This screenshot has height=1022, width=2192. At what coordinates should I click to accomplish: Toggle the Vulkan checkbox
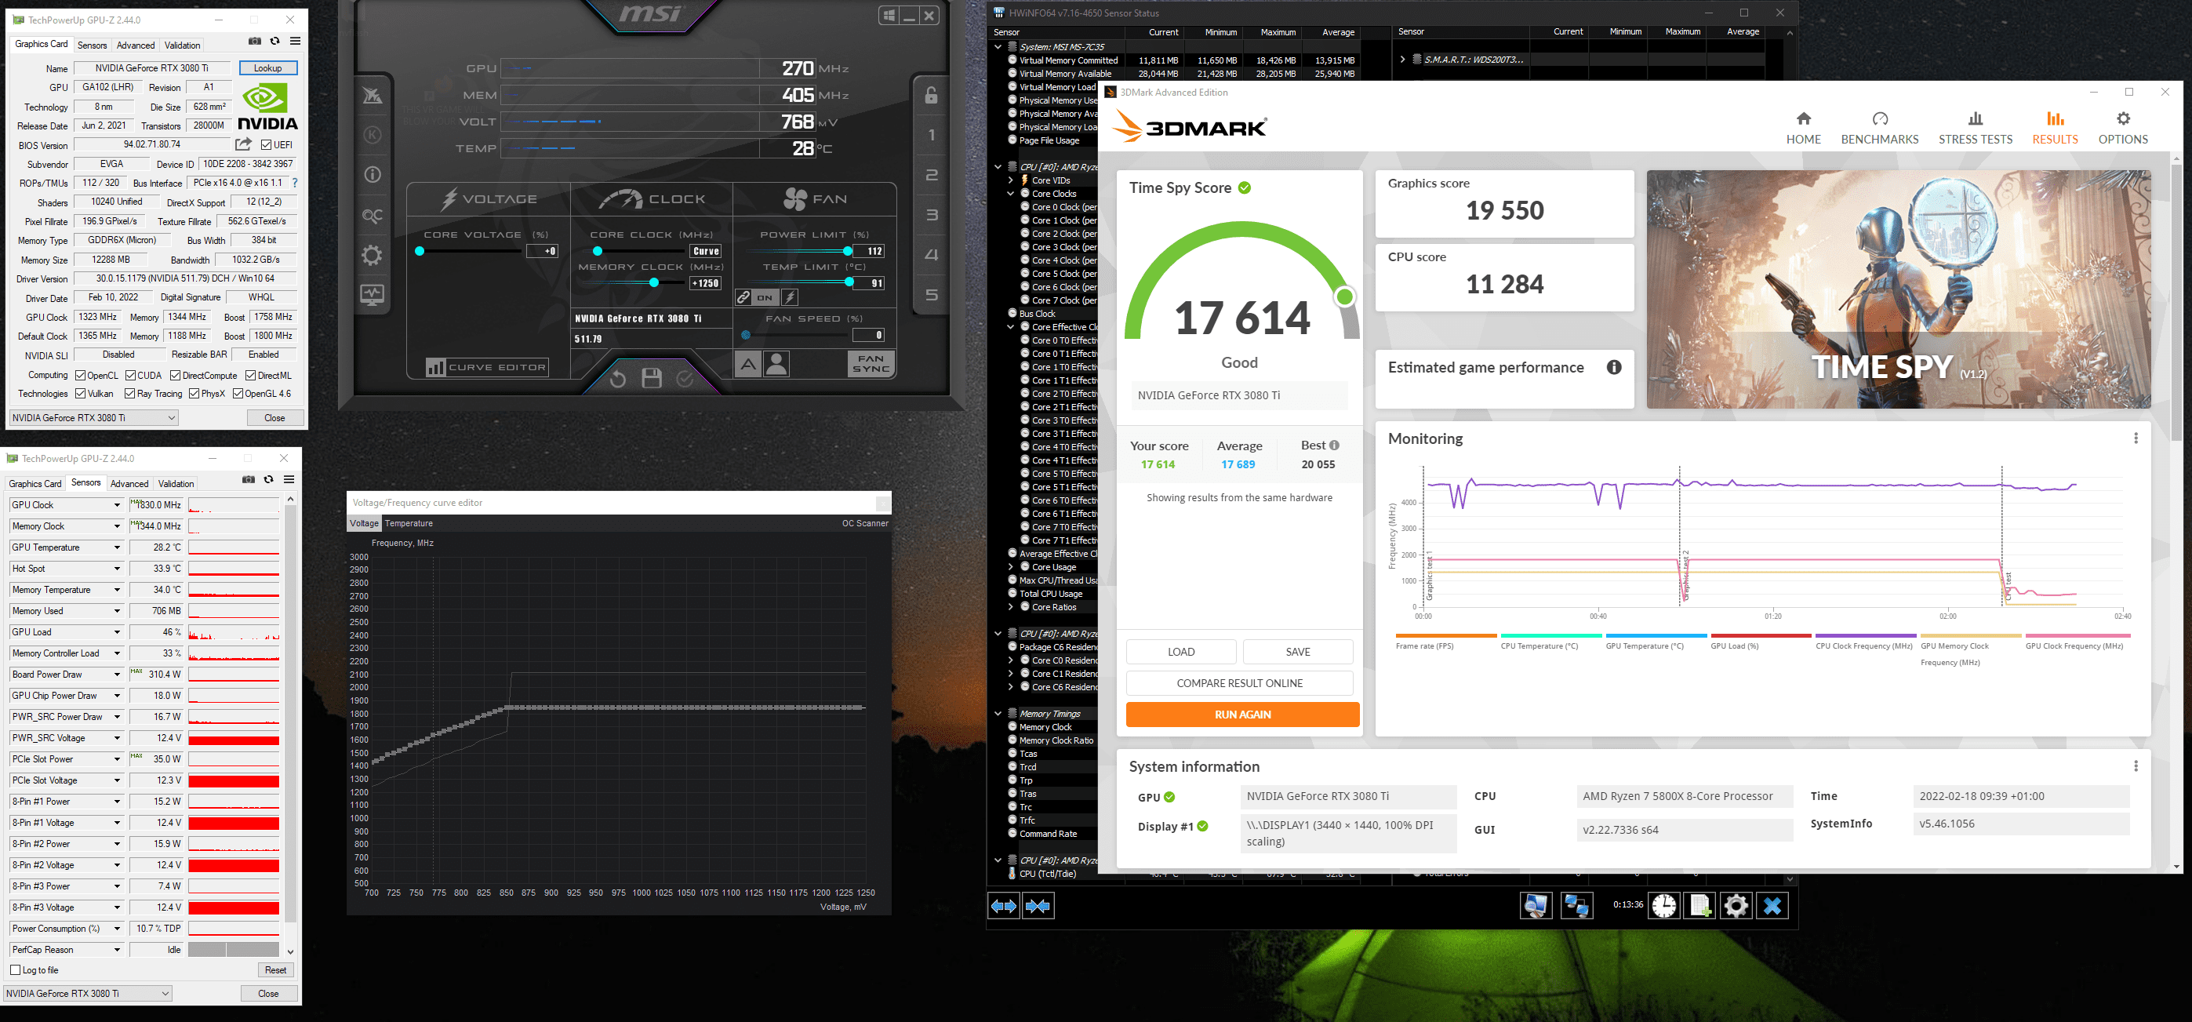[80, 394]
